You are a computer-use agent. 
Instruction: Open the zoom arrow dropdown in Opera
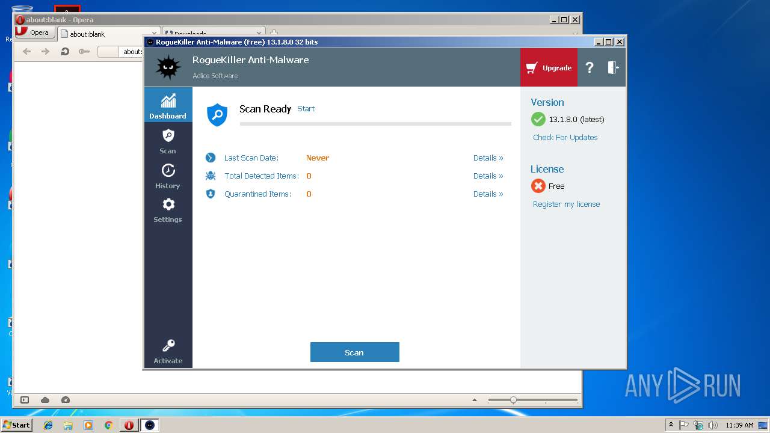pos(475,400)
